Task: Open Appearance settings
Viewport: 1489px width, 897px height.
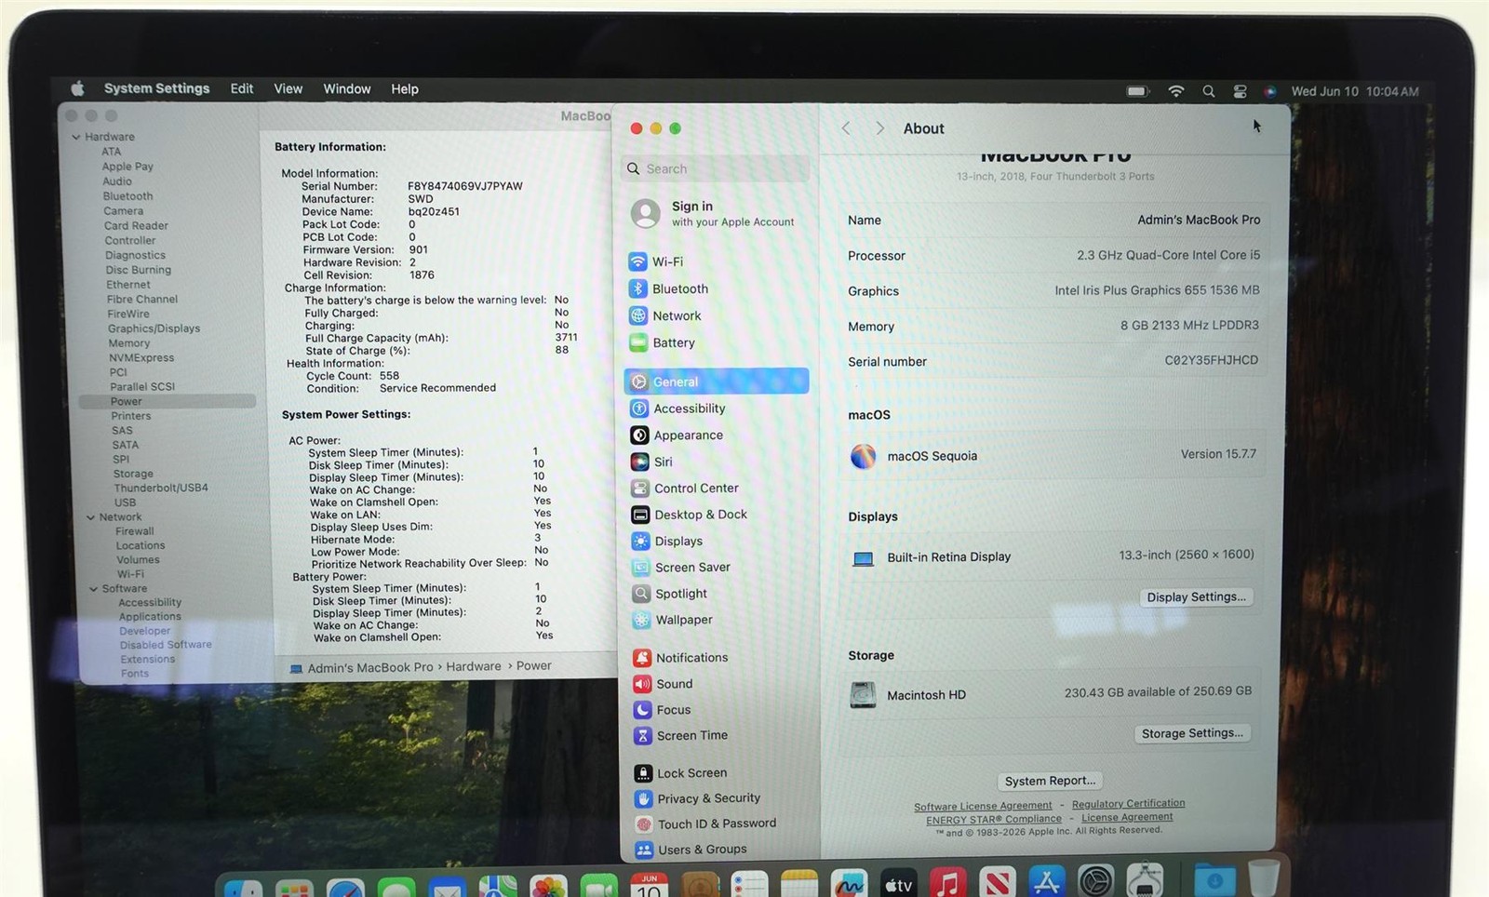Action: coord(677,435)
